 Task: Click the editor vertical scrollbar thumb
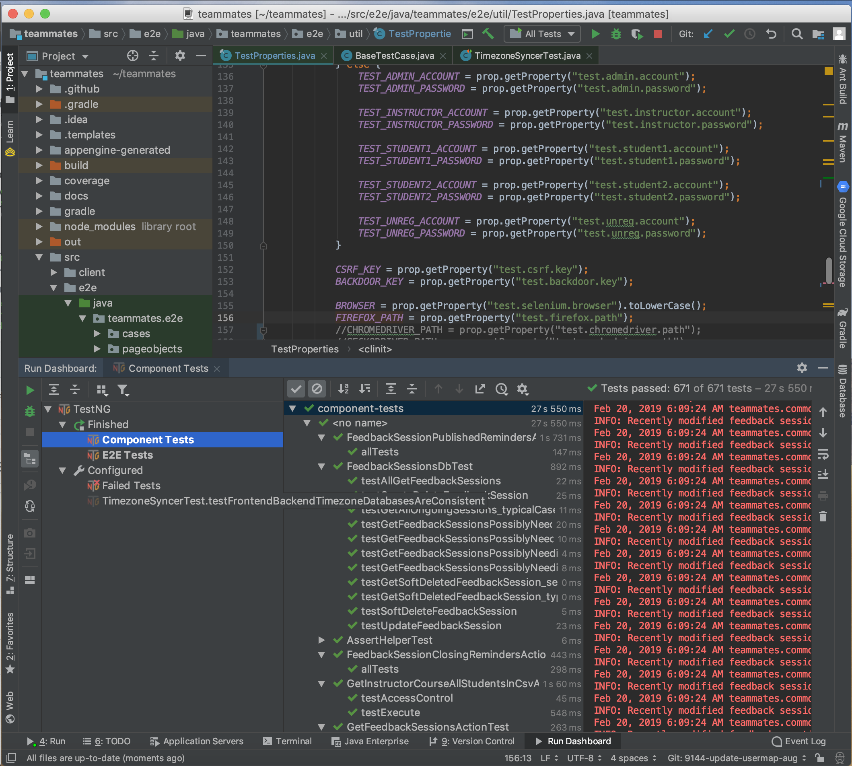pyautogui.click(x=828, y=270)
